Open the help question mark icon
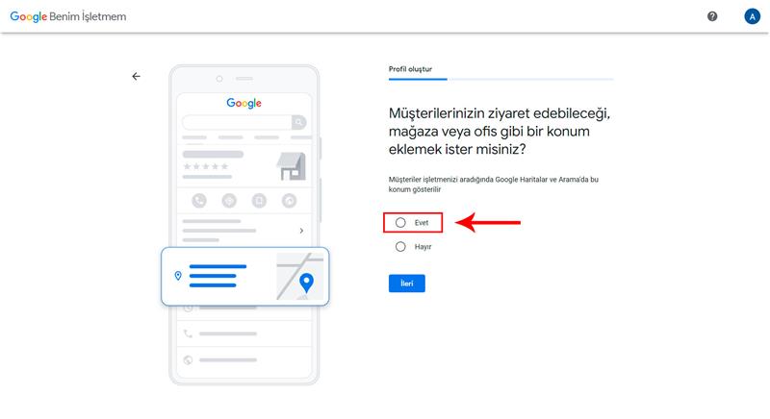770x419 pixels. (712, 16)
